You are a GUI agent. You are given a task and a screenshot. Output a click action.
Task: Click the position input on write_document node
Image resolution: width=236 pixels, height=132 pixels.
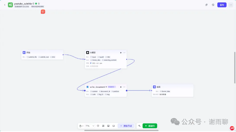coord(115,91)
